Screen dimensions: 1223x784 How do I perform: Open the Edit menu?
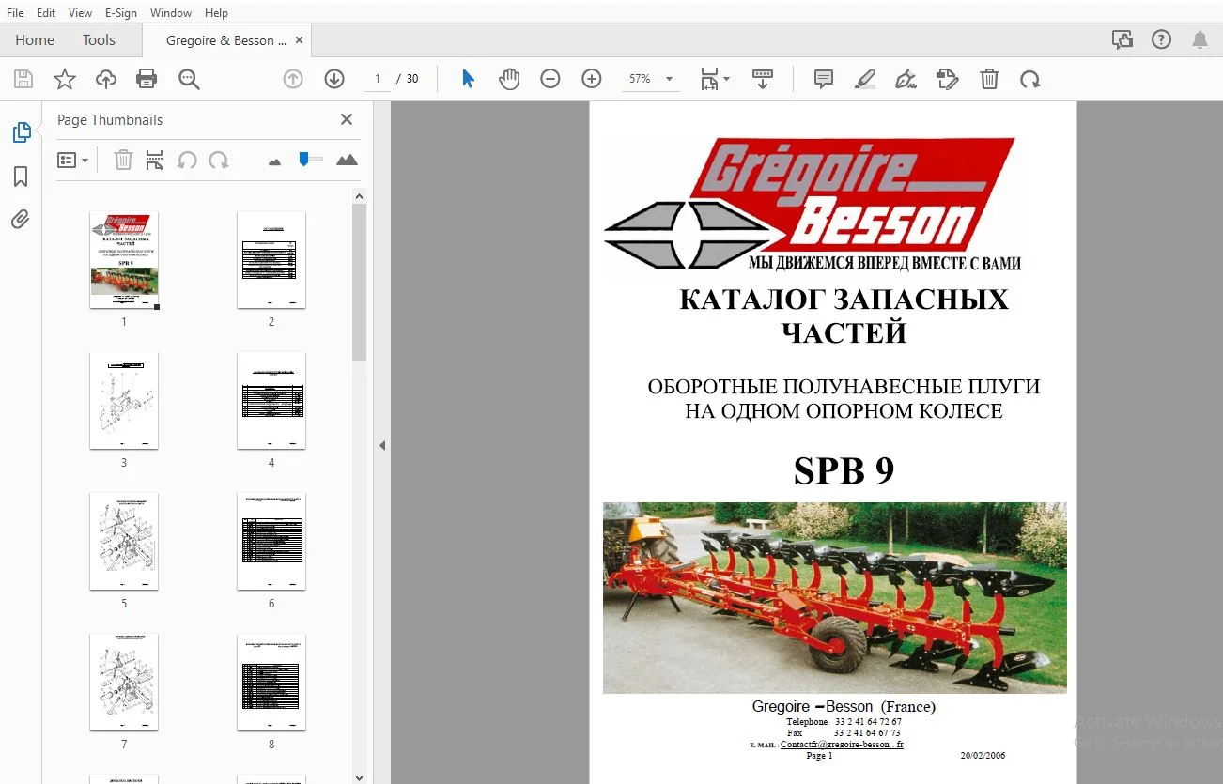[x=46, y=13]
